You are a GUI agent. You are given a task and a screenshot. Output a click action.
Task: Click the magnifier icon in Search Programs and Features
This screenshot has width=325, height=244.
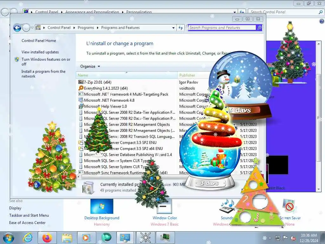pyautogui.click(x=259, y=28)
